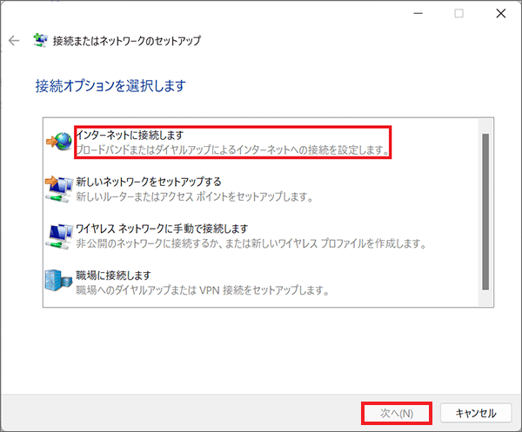Image resolution: width=522 pixels, height=432 pixels.
Task: Click the キャンセル button
Action: (x=476, y=414)
